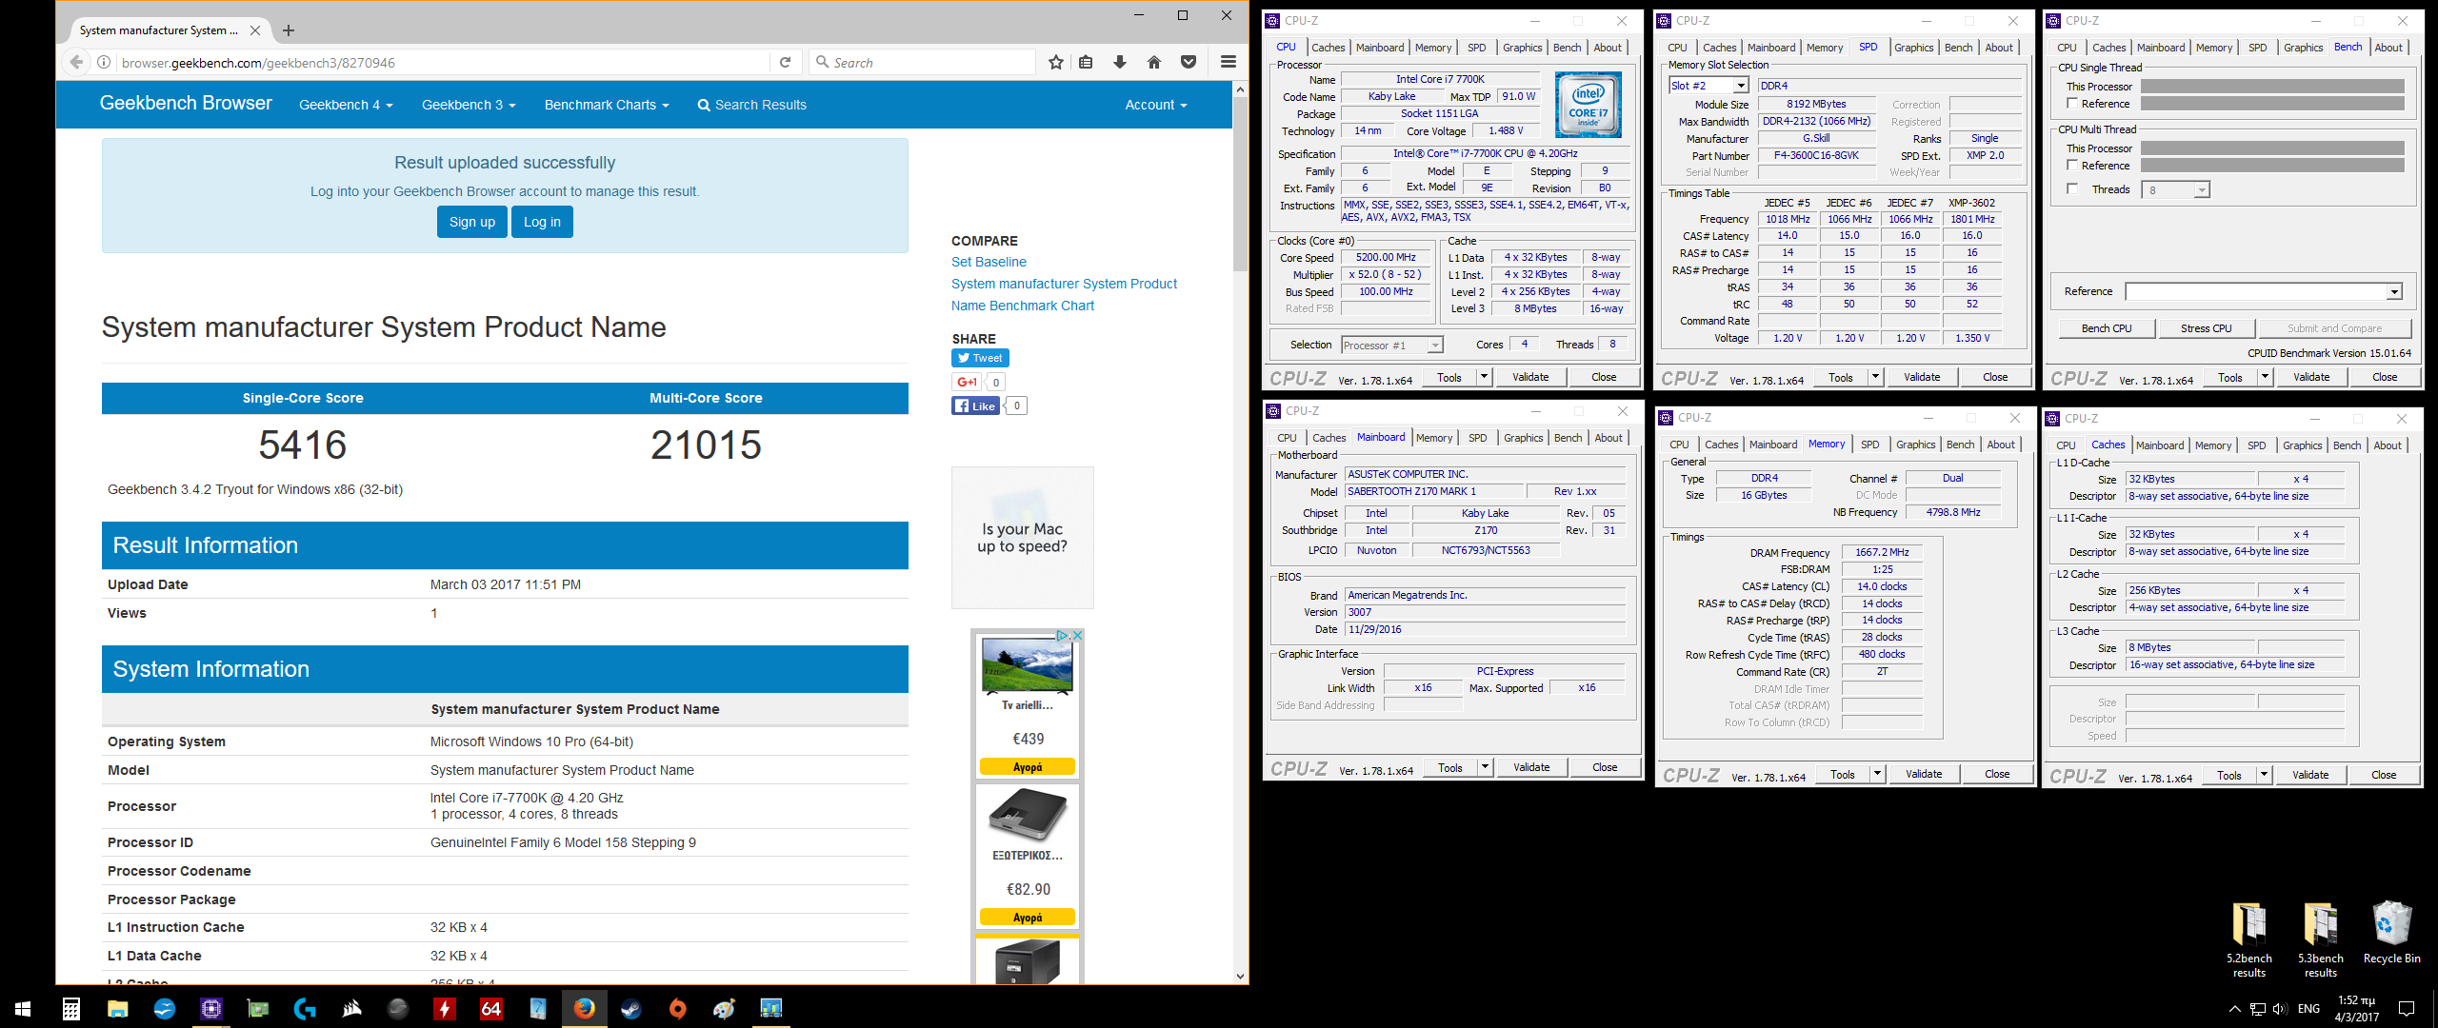Image resolution: width=2438 pixels, height=1028 pixels.
Task: Click the Tweet share button
Action: (x=980, y=358)
